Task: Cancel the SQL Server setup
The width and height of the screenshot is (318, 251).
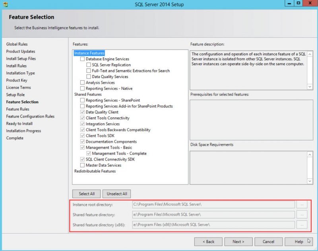Action: tap(269, 242)
